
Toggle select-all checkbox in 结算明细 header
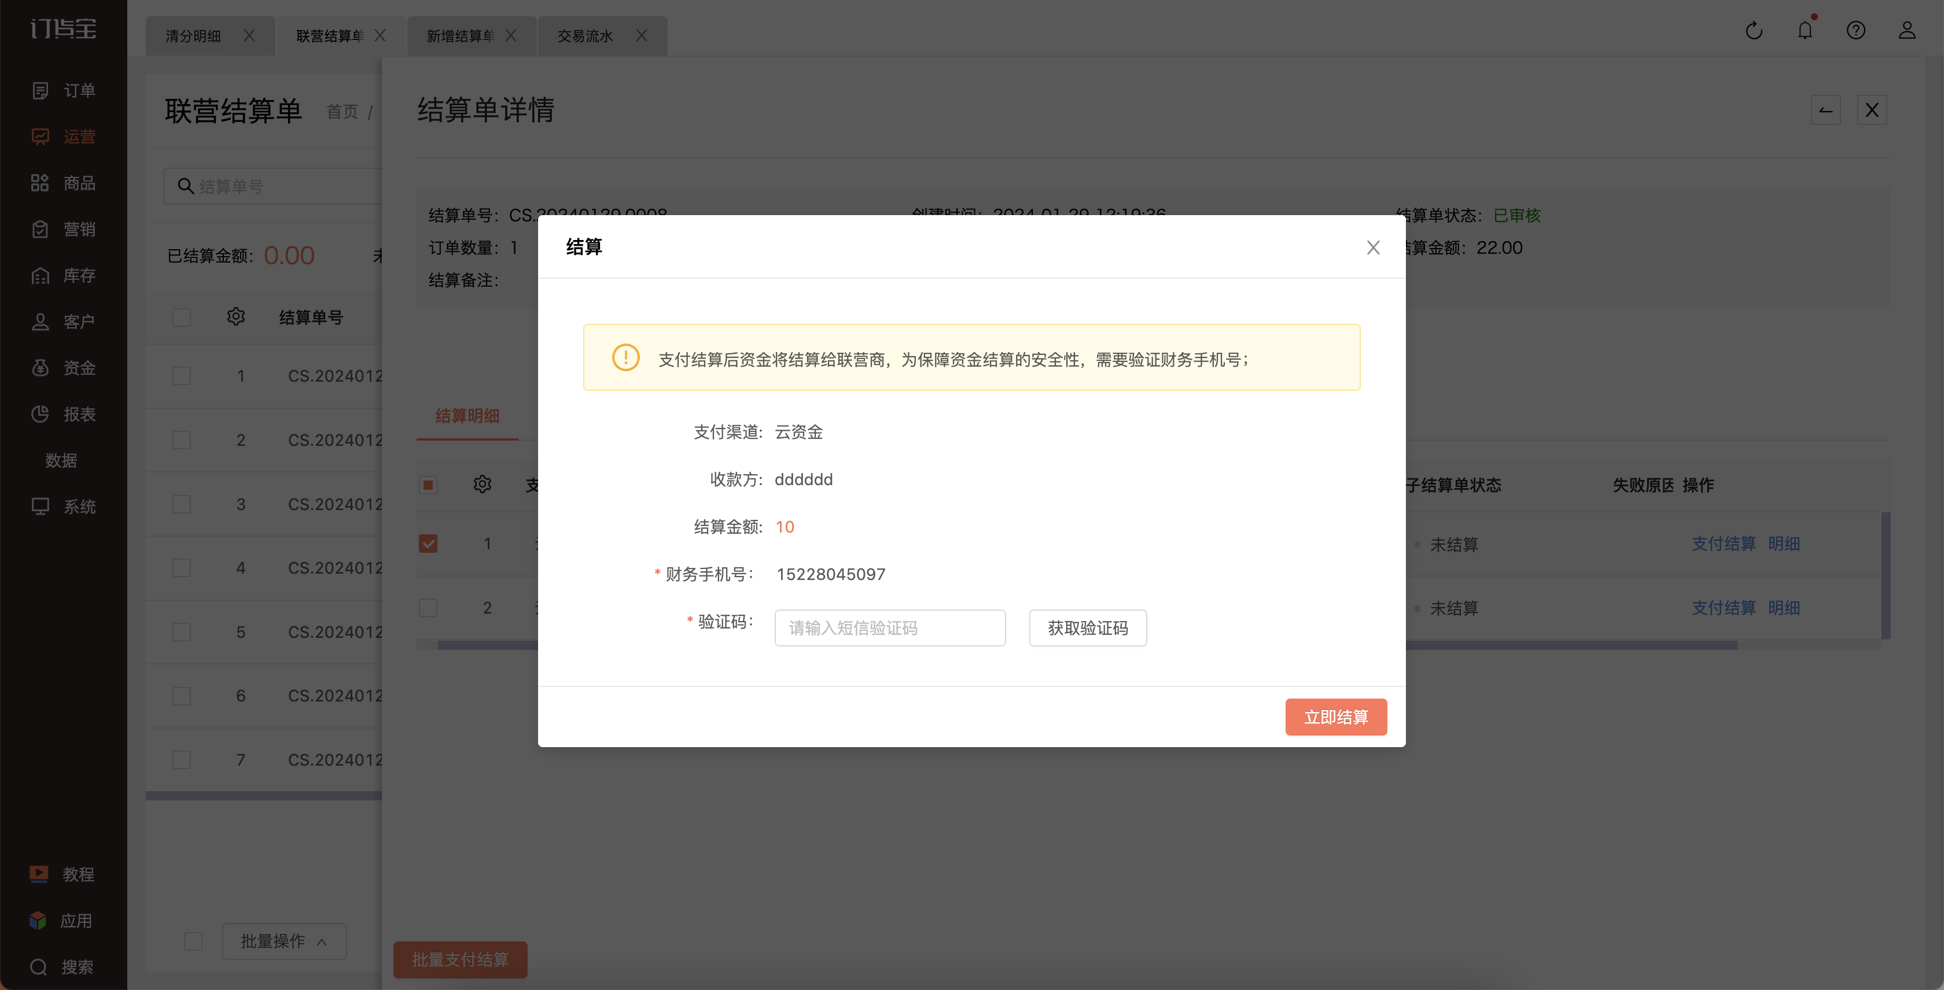coord(428,485)
